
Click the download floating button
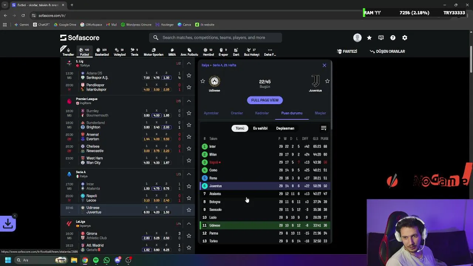tap(8, 224)
